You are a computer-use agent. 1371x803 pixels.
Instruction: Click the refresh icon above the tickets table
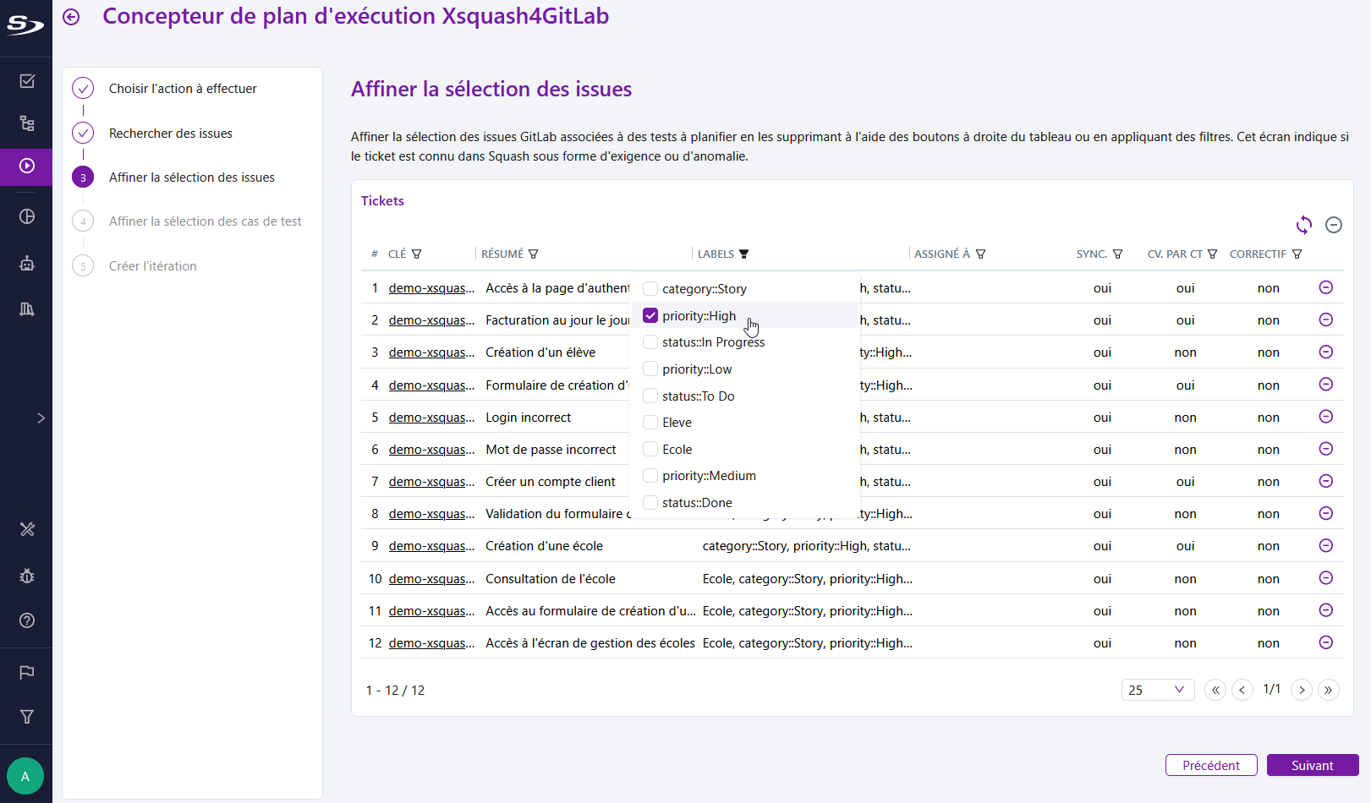click(x=1303, y=225)
